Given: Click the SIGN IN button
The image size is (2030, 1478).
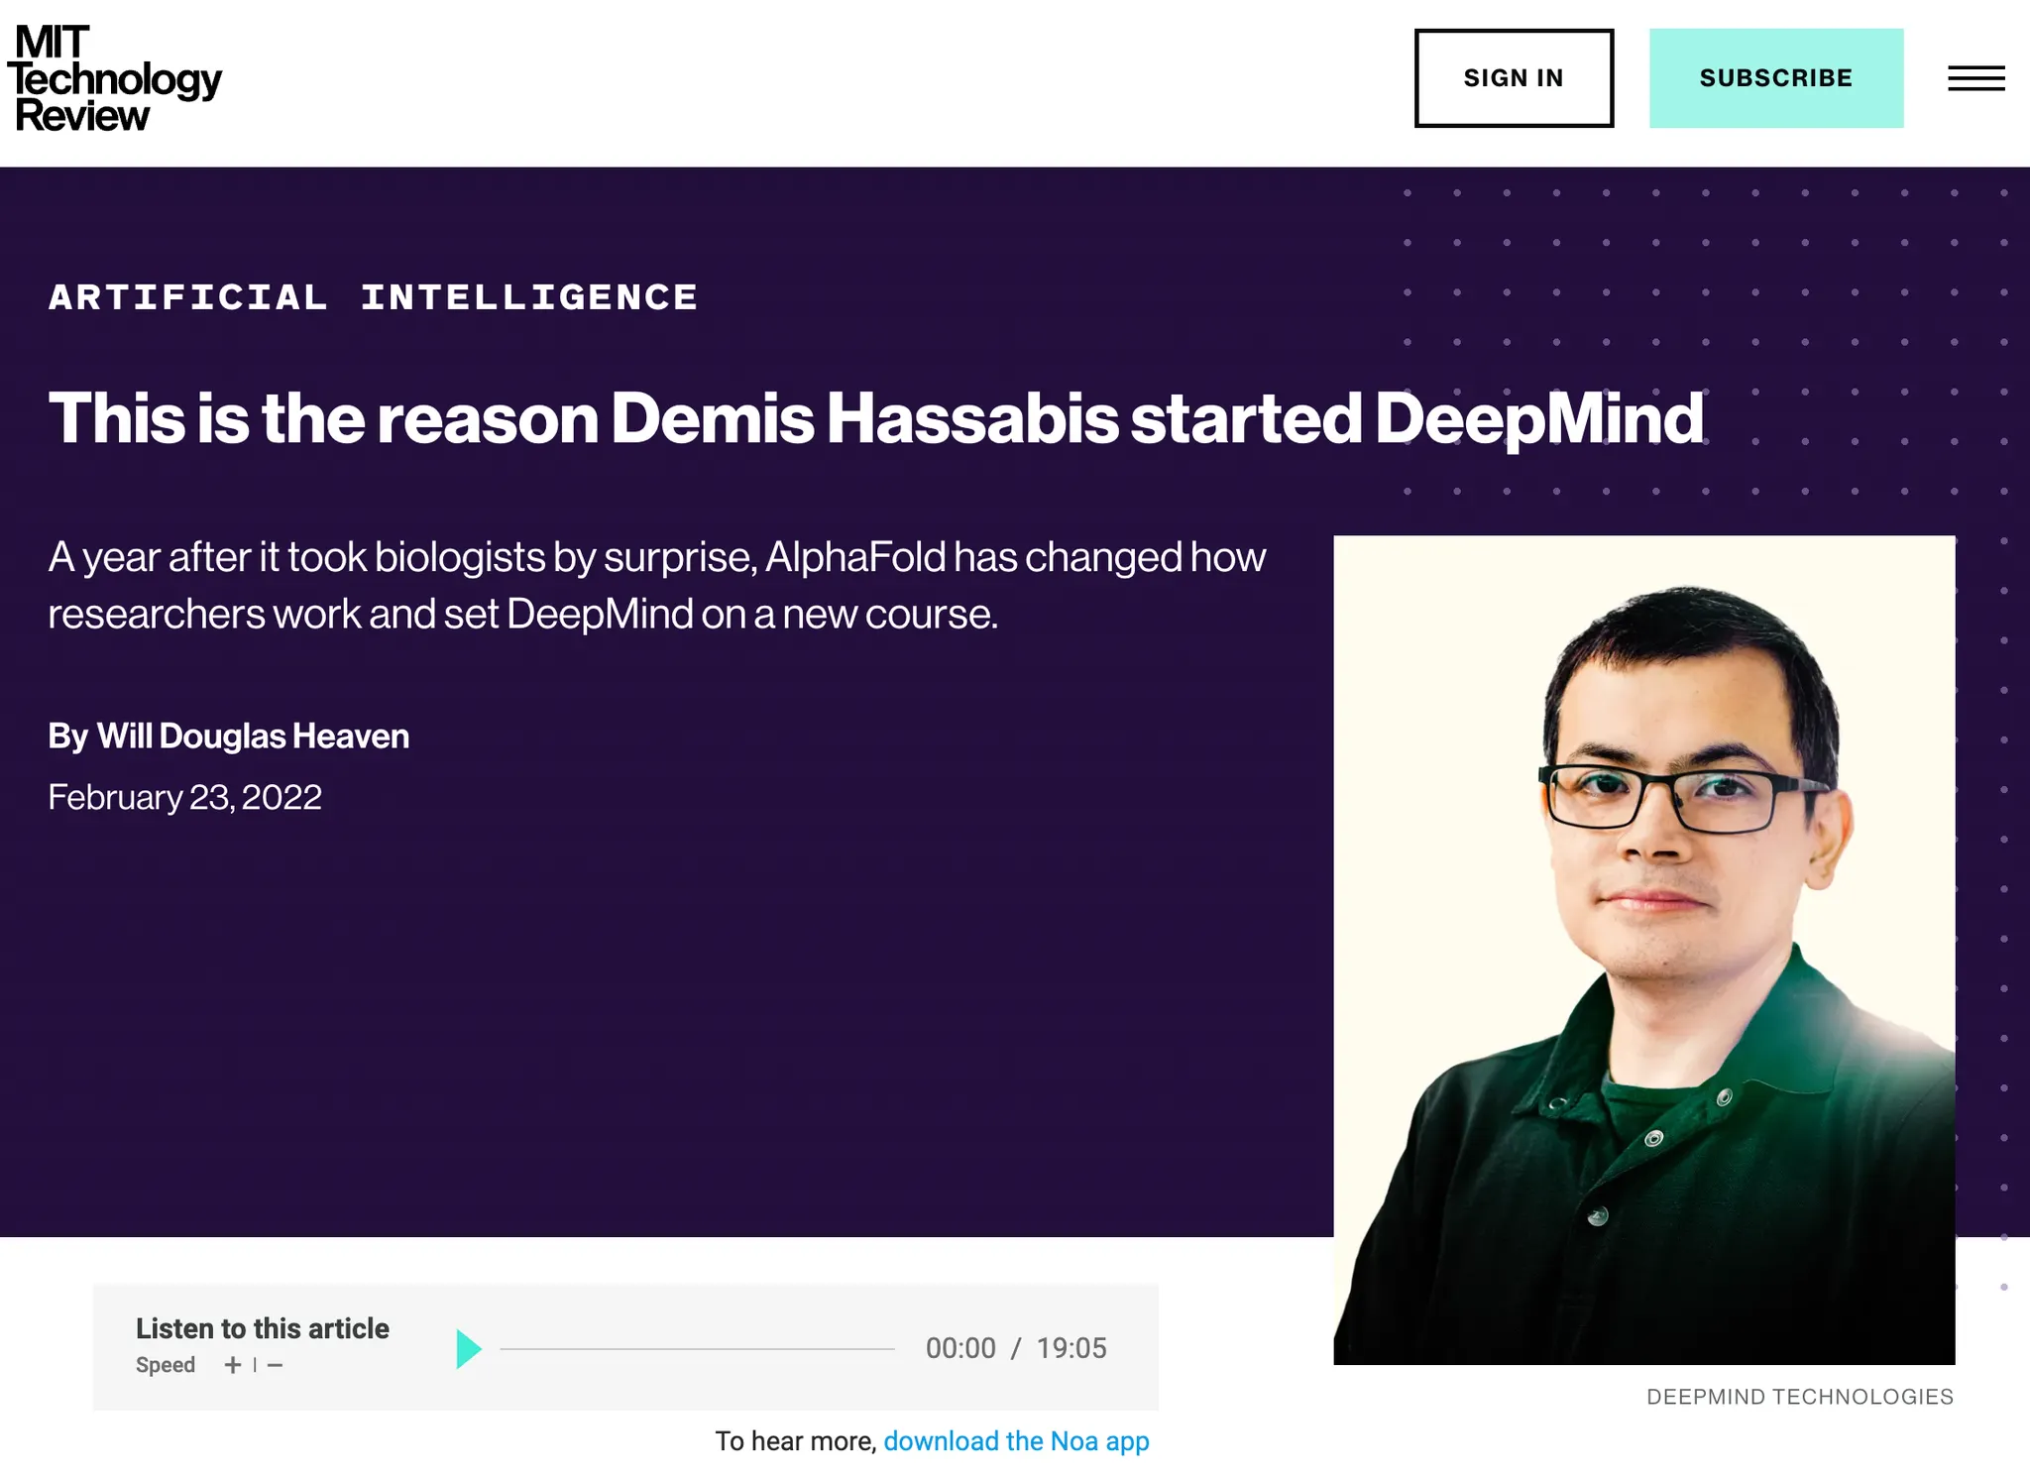Looking at the screenshot, I should 1513,78.
